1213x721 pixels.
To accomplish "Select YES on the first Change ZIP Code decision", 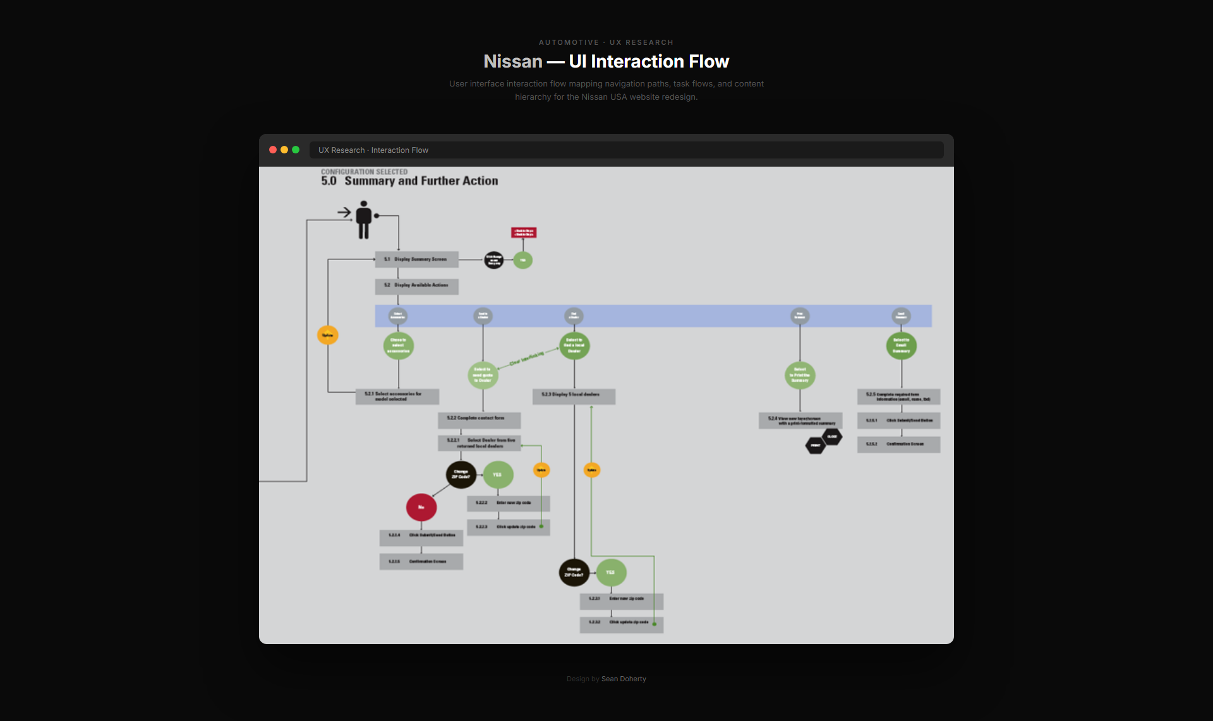I will 498,474.
